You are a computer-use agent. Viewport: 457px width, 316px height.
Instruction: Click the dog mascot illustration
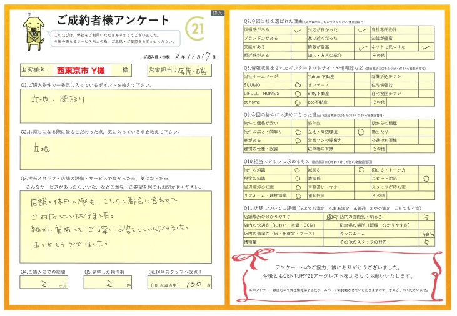33,32
